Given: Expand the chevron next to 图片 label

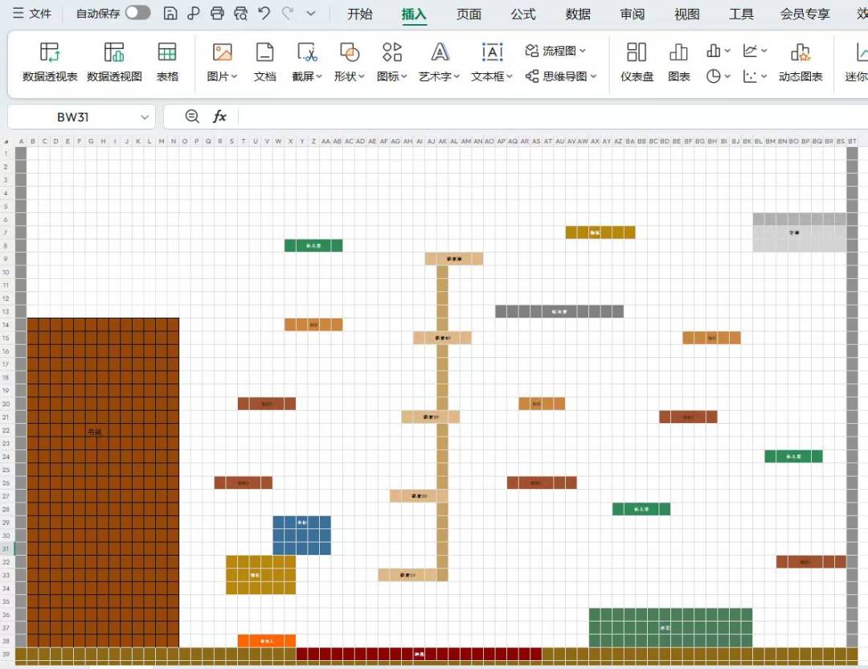Looking at the screenshot, I should (234, 76).
